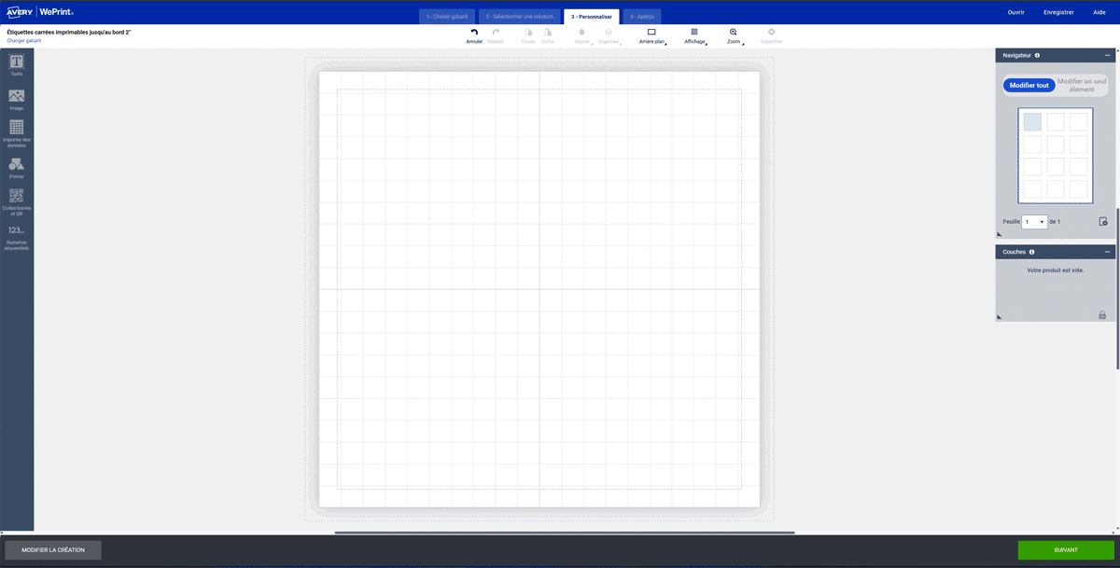Click the Navigateur info icon

pos(1037,56)
